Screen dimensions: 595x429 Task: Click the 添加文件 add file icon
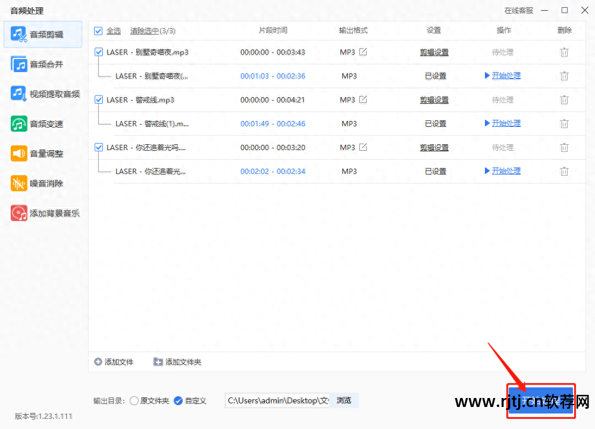click(96, 362)
